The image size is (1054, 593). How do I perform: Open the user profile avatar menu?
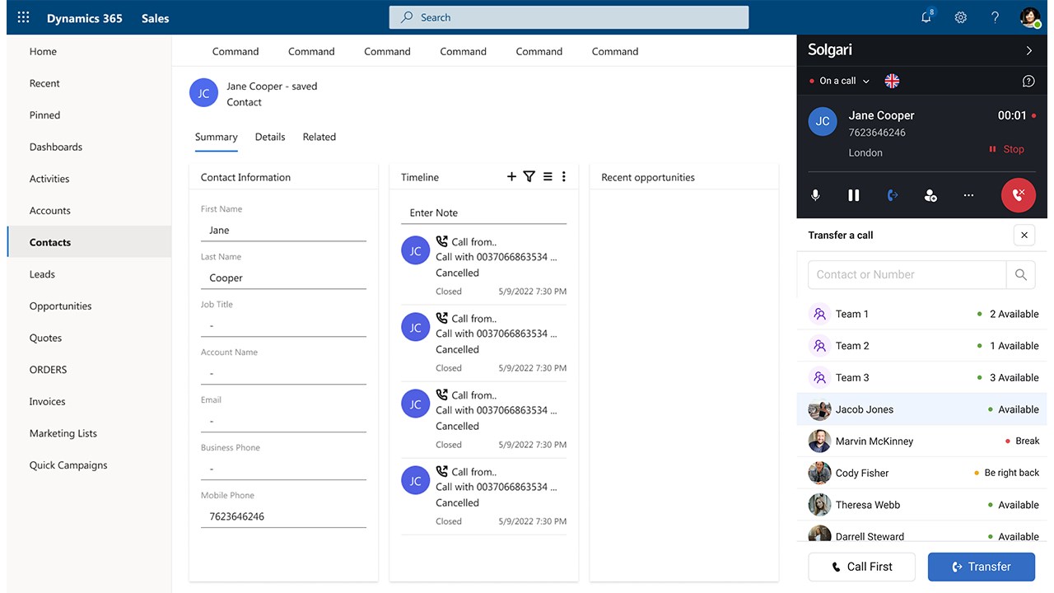(x=1030, y=17)
